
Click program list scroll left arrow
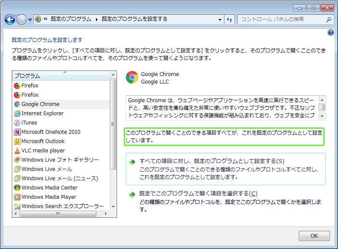pos(16,214)
